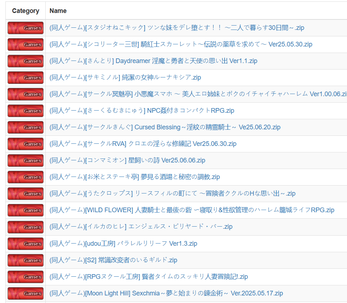
Task: Click the Games icon in the サークル冥魅亭 row
Action: pos(26,94)
